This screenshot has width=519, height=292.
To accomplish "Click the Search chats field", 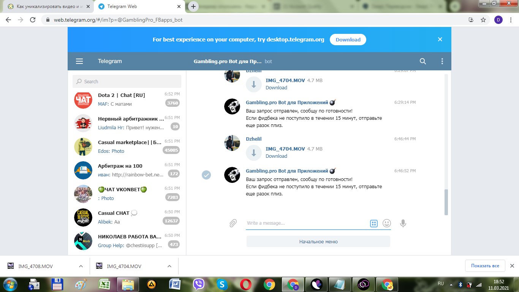I will pyautogui.click(x=127, y=81).
